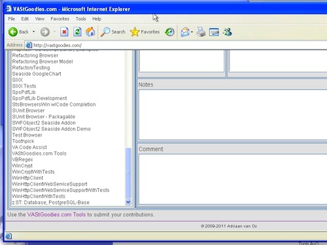Open the Mail dropdown arrow
This screenshot has height=245, width=327.
click(x=192, y=32)
